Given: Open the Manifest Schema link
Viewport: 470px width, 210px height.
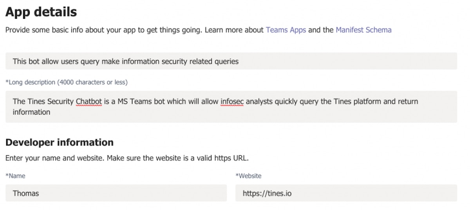Looking at the screenshot, I should 363,30.
